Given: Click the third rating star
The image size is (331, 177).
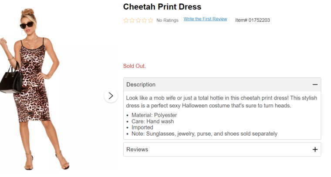Looking at the screenshot, I should [138, 20].
